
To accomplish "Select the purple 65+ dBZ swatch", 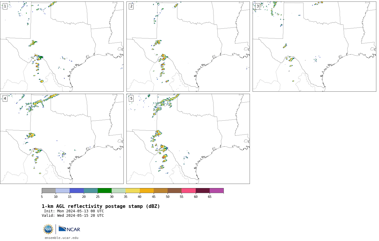I will pos(216,190).
